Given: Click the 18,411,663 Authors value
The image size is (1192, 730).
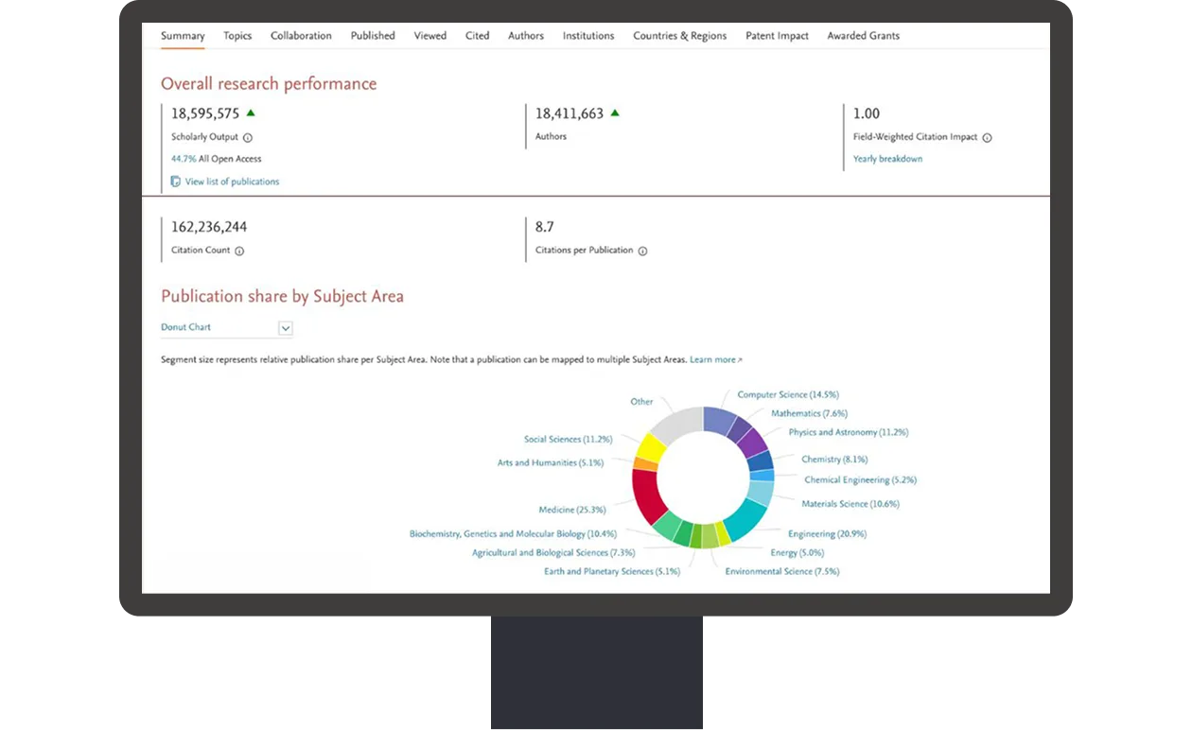Looking at the screenshot, I should point(570,113).
